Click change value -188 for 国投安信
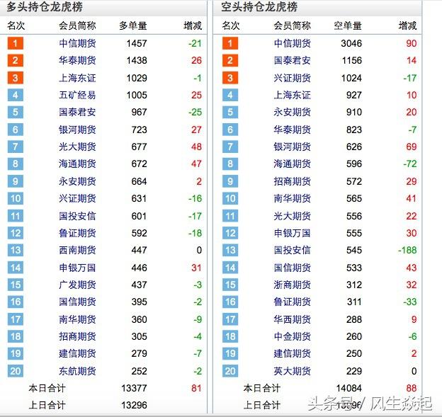 (407, 250)
